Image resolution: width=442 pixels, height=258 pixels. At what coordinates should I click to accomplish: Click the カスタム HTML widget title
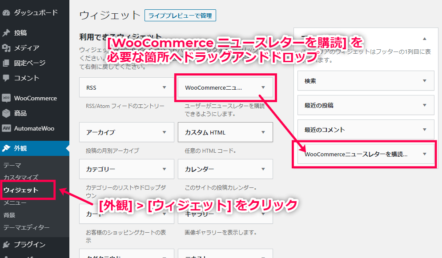(x=205, y=132)
